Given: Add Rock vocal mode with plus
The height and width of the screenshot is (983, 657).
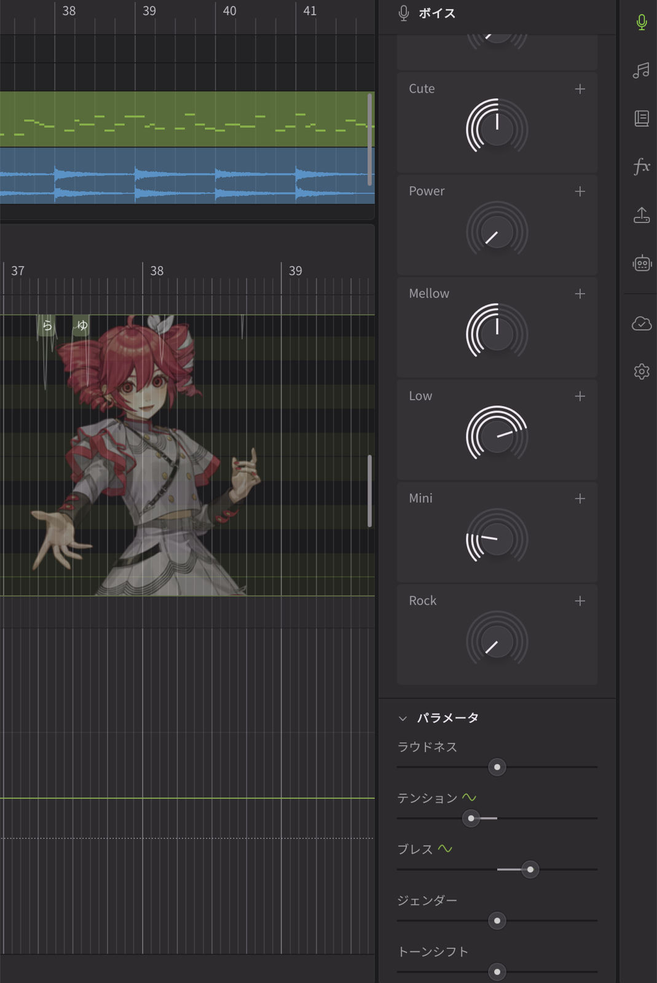Looking at the screenshot, I should 580,601.
